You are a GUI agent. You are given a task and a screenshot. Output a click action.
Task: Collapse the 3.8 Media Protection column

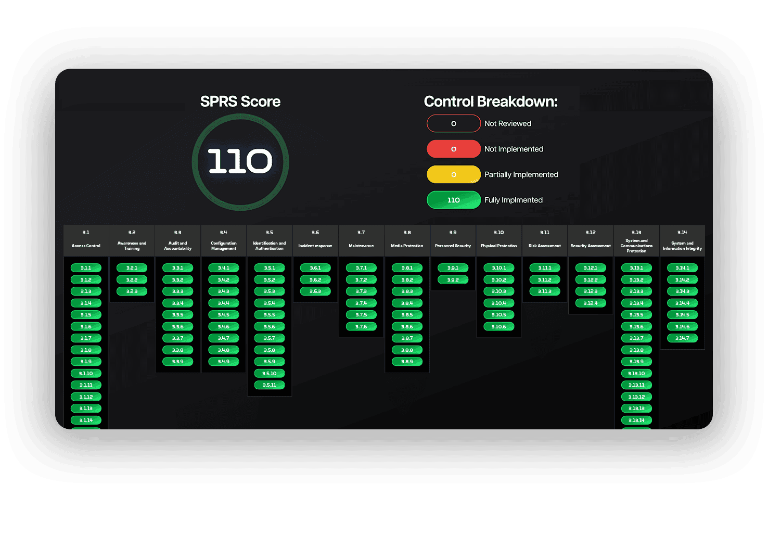click(x=407, y=240)
